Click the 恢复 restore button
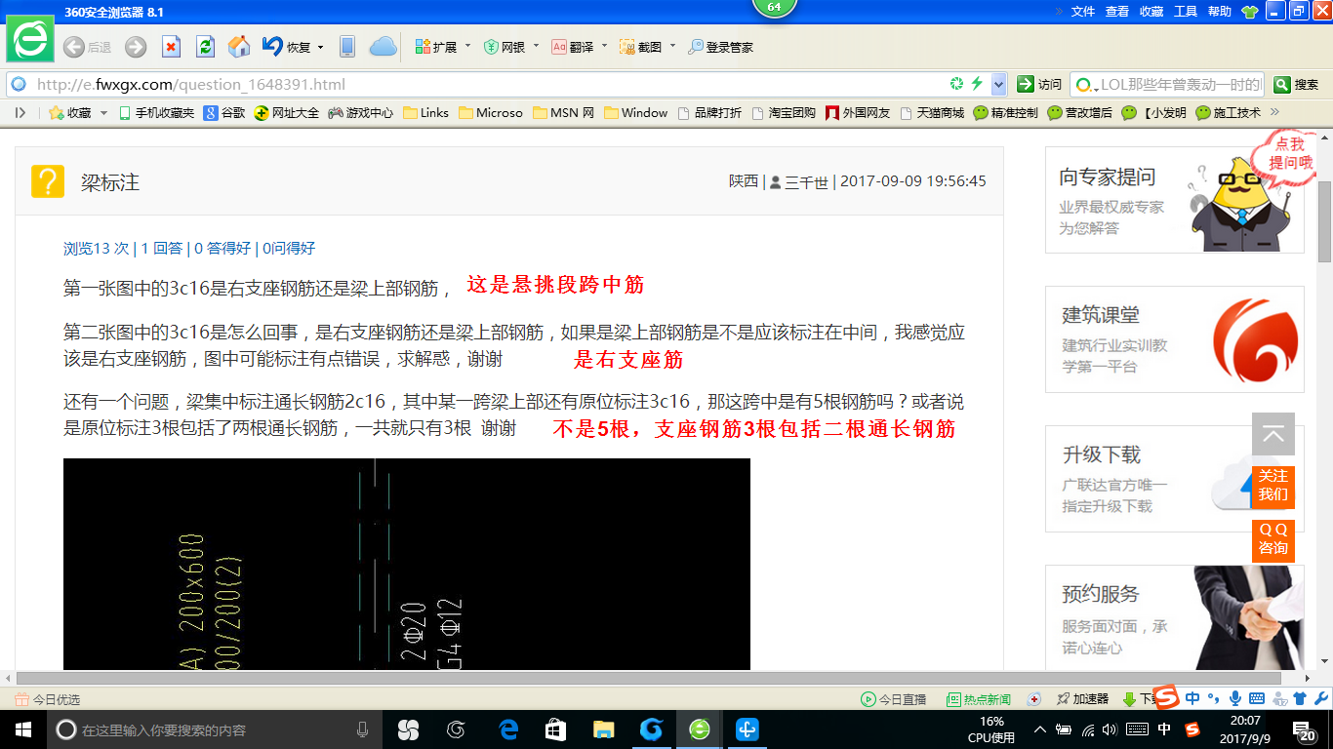 pyautogui.click(x=287, y=47)
